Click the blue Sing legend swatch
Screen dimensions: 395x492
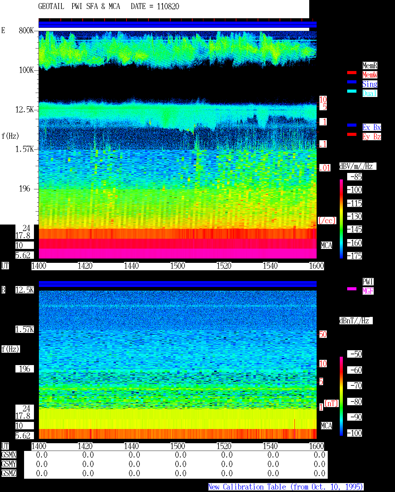(352, 82)
